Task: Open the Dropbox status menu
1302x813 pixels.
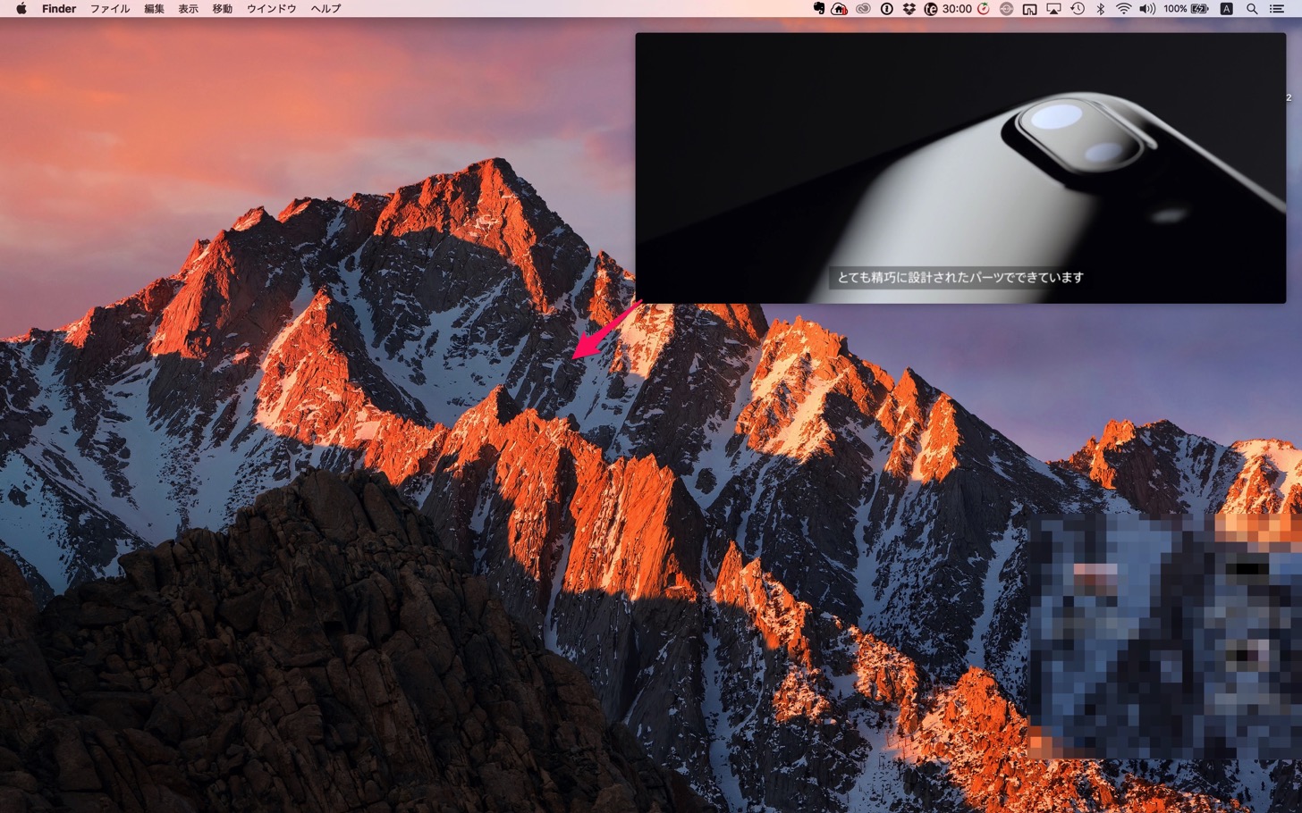Action: [x=909, y=9]
